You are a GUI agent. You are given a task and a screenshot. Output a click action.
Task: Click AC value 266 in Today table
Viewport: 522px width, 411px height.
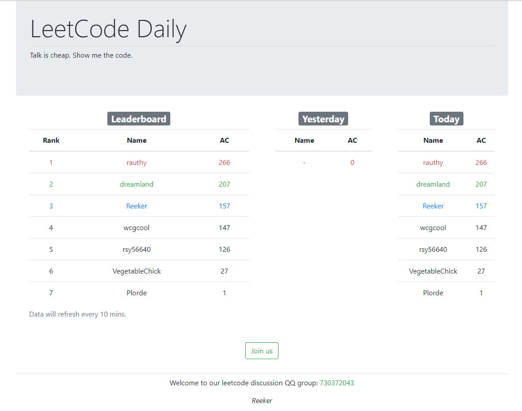(x=481, y=162)
